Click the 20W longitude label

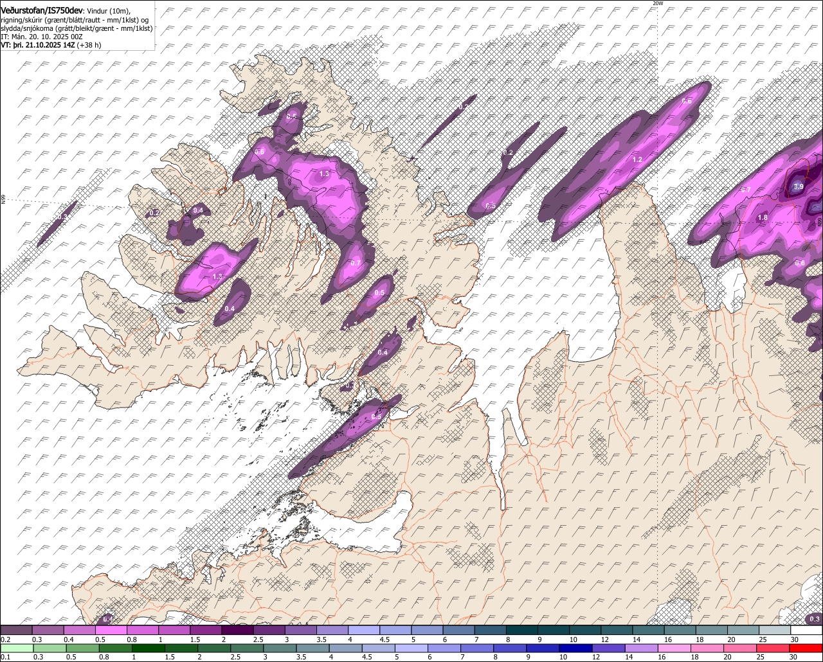point(657,3)
